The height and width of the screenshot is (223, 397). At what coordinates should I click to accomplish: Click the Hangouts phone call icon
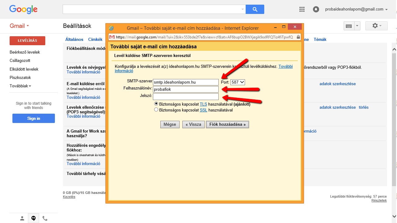tap(45, 218)
